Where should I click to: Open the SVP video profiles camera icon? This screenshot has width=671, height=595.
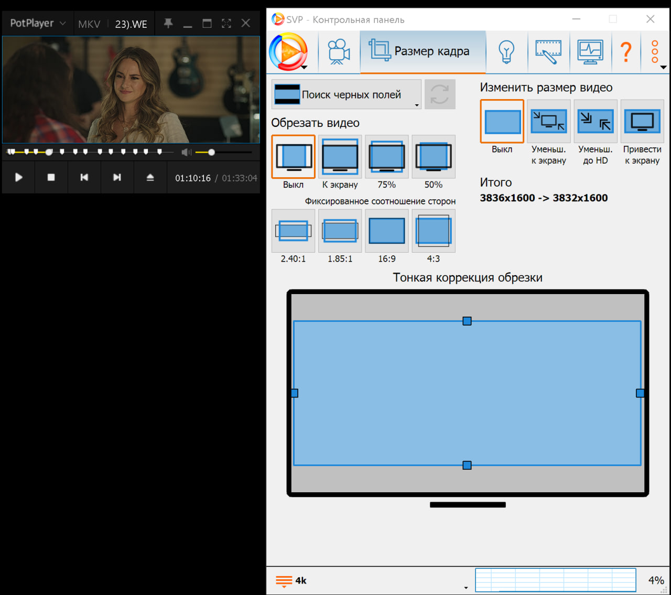coord(339,52)
